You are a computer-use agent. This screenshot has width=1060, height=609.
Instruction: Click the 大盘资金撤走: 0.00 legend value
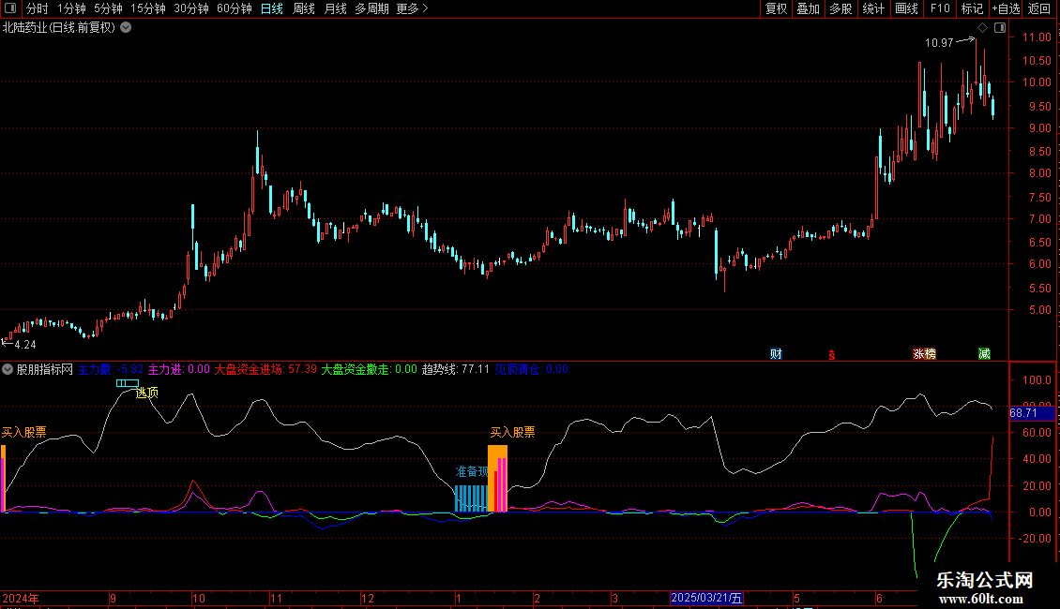tap(369, 369)
